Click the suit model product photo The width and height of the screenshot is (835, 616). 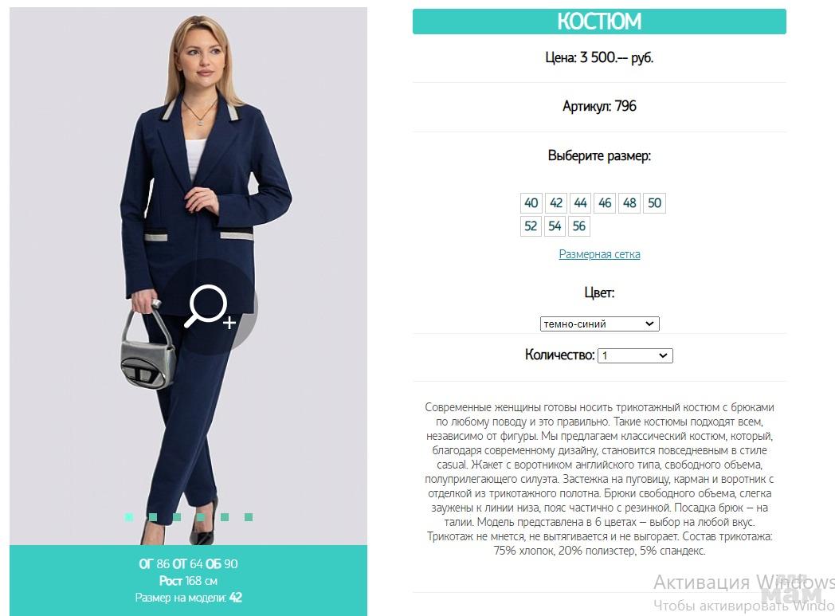click(x=189, y=276)
